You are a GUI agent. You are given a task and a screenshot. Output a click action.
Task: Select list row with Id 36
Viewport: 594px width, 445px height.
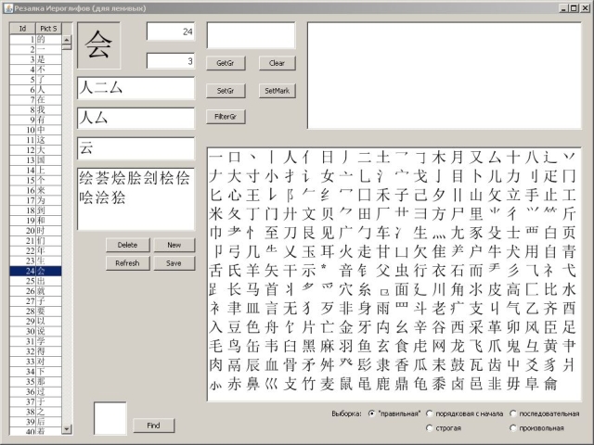(35, 391)
